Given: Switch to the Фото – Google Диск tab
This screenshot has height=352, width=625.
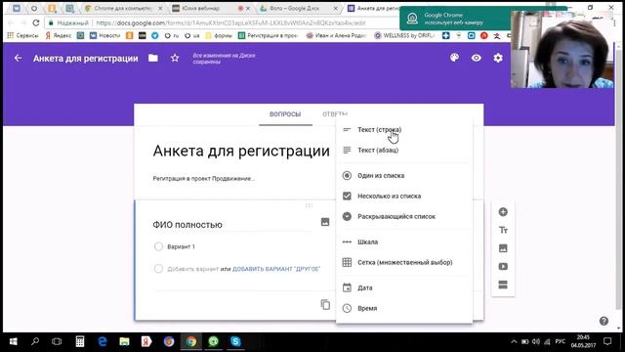Looking at the screenshot, I should tap(298, 8).
